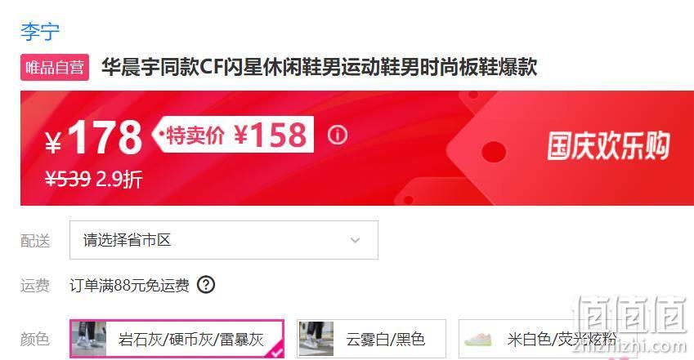Click the 云雾白/黑色 shoe thumbnail image
Viewport: 694px width, 360px height.
pos(316,339)
